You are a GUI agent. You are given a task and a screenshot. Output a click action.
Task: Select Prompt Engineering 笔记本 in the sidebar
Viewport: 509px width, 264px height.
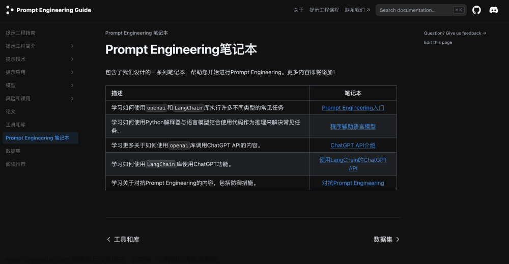pyautogui.click(x=40, y=138)
